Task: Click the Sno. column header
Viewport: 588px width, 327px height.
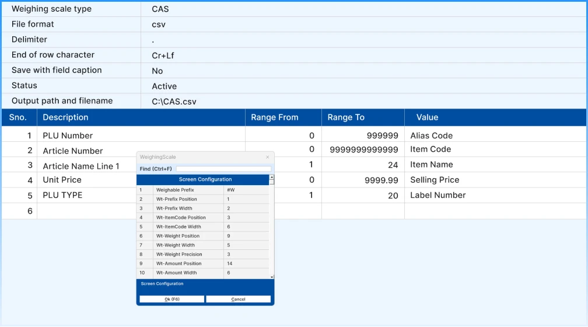Action: [19, 117]
